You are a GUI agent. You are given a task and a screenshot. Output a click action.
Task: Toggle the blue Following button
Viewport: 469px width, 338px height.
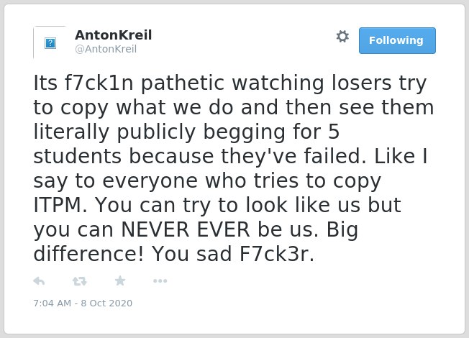[x=397, y=41]
